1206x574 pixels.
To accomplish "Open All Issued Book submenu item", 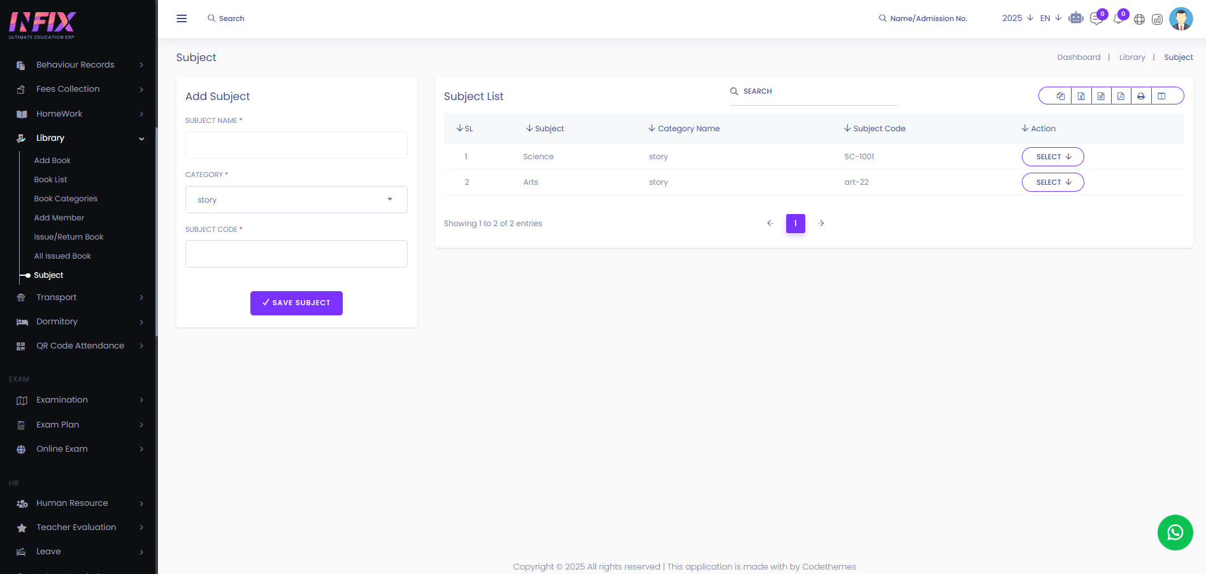I will coord(62,256).
